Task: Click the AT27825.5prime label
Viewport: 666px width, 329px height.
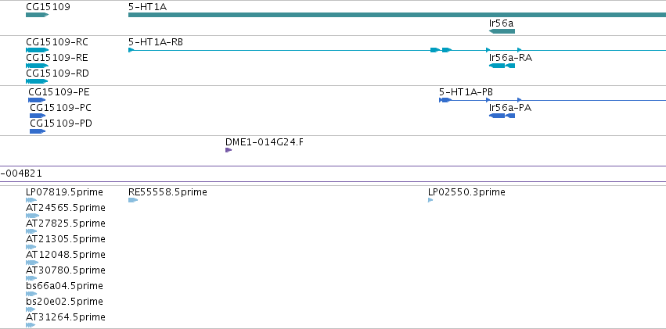Action: point(66,224)
